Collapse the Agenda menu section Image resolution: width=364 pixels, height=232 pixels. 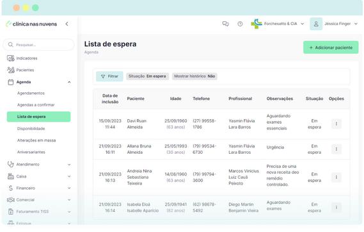coord(69,82)
